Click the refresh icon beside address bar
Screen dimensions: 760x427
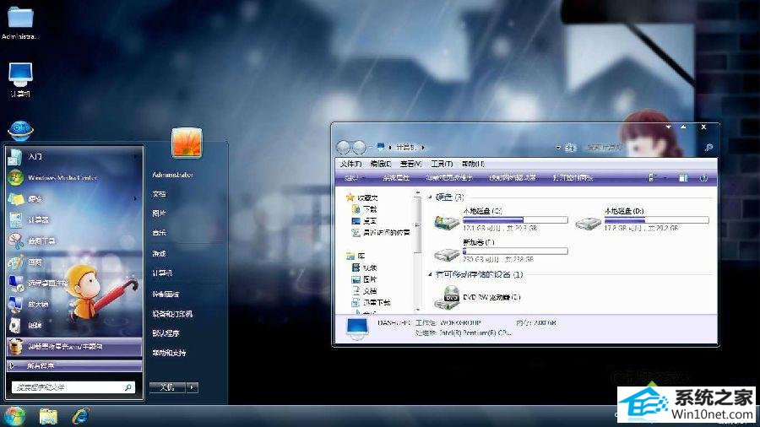[570, 147]
